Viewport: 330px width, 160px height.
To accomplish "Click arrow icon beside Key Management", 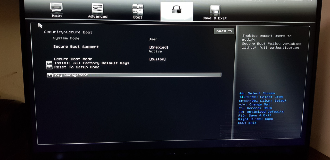I will coord(50,75).
